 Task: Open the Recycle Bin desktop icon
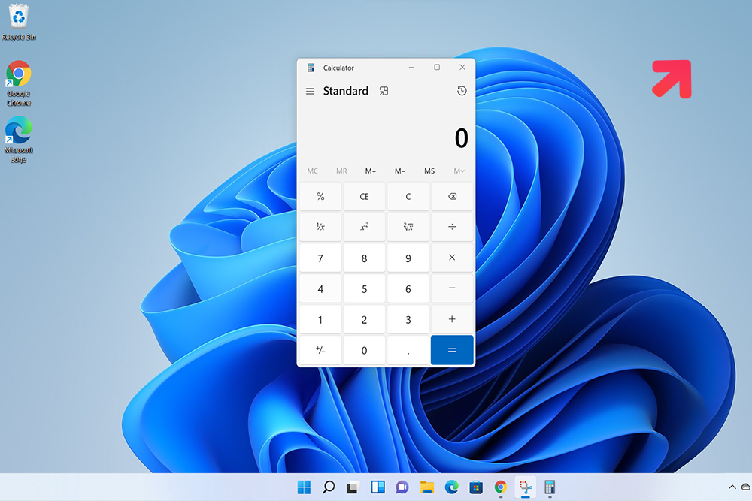pyautogui.click(x=19, y=22)
